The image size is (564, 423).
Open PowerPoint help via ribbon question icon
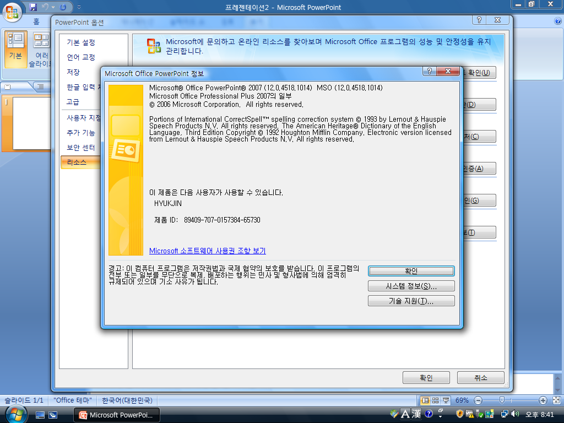point(558,21)
